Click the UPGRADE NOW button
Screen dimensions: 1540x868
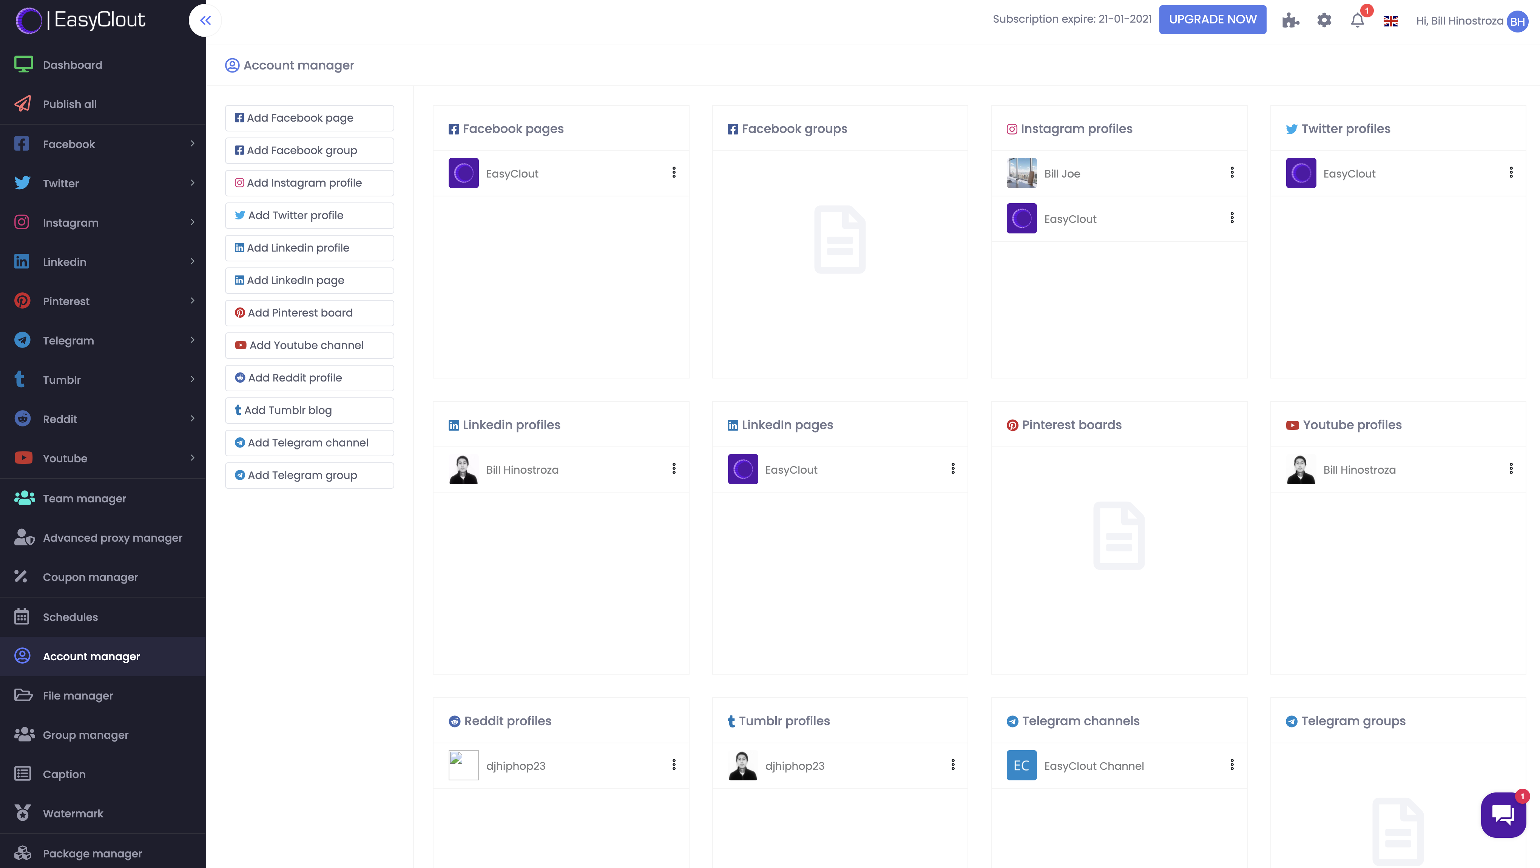(1212, 20)
